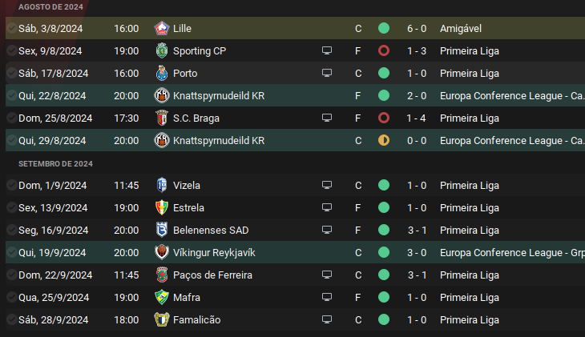
Task: Open the 6 - 0 result against Lille
Action: point(416,28)
